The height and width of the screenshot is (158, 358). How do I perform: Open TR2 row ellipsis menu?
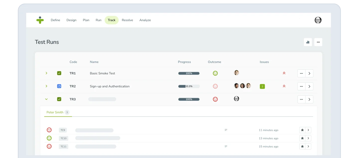pos(301,86)
